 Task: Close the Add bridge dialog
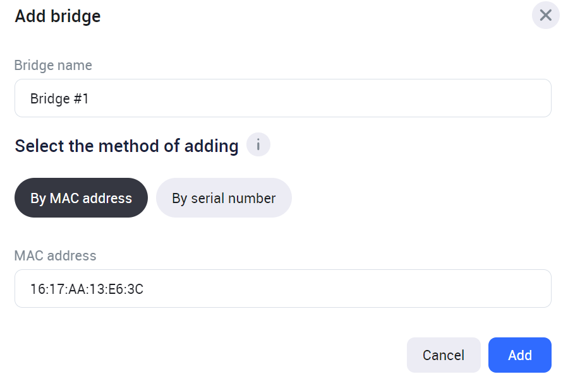click(545, 15)
